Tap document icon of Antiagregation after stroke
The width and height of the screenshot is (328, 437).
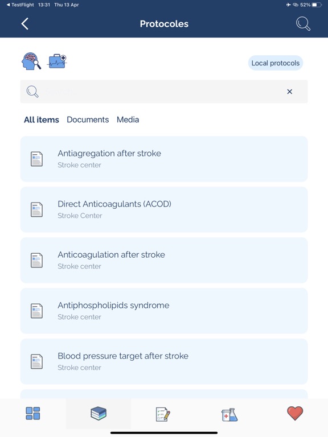click(x=36, y=159)
